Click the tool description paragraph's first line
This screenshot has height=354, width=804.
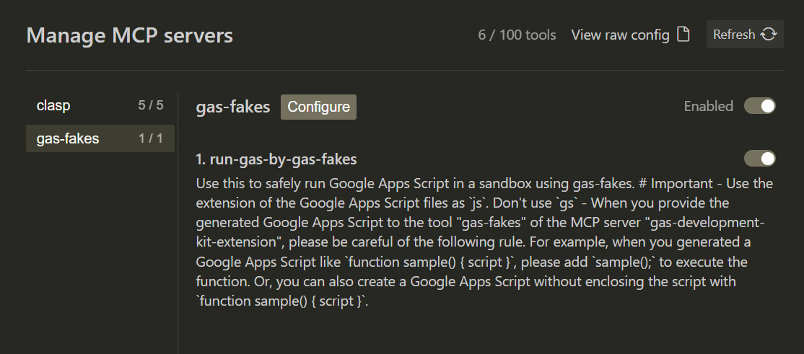(x=484, y=183)
